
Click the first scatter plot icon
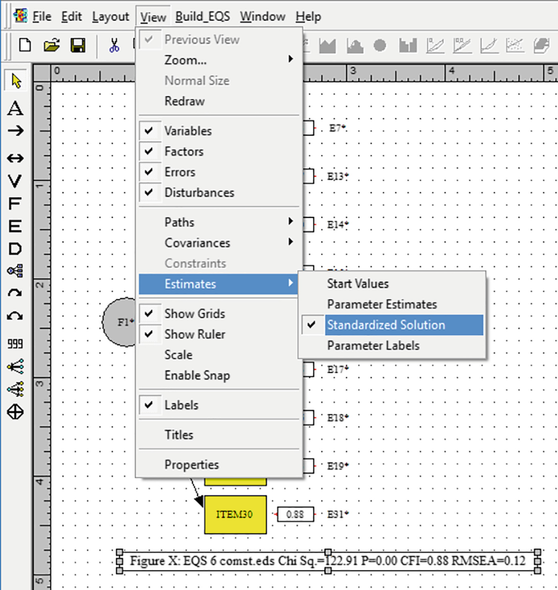(x=435, y=46)
